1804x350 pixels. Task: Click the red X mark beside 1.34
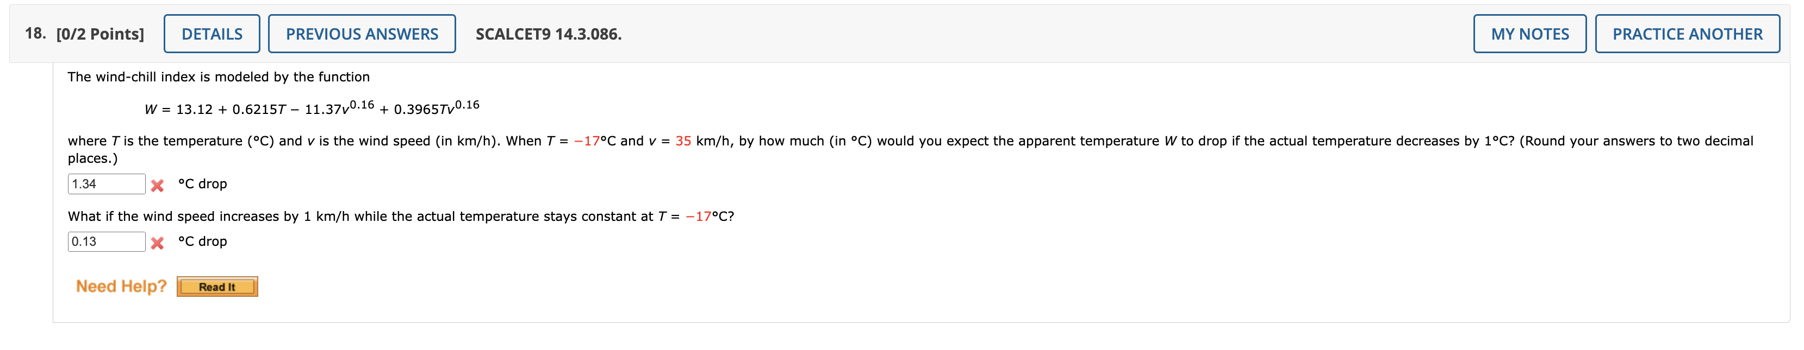158,185
